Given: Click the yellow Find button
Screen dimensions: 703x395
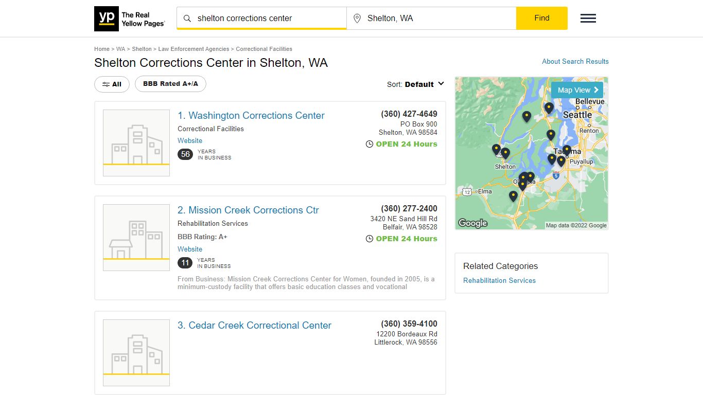Looking at the screenshot, I should click(542, 18).
